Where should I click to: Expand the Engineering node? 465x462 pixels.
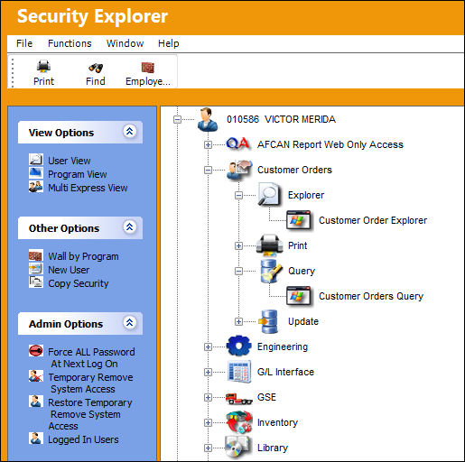(208, 347)
